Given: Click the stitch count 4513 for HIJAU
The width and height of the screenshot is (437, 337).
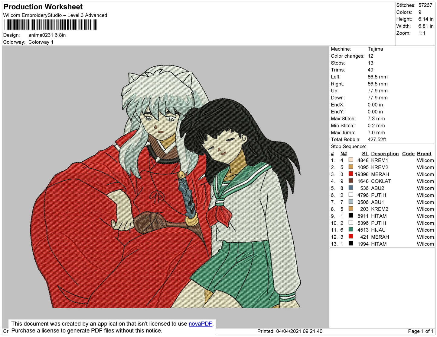Looking at the screenshot, I should pos(363,230).
